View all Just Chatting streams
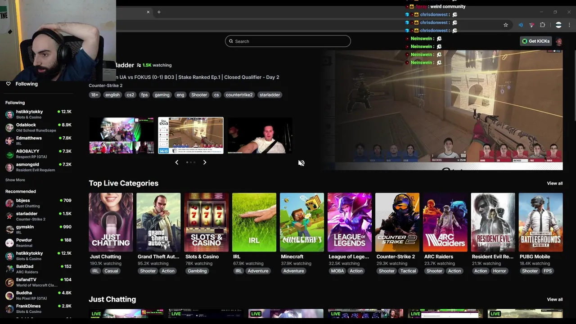 555,299
